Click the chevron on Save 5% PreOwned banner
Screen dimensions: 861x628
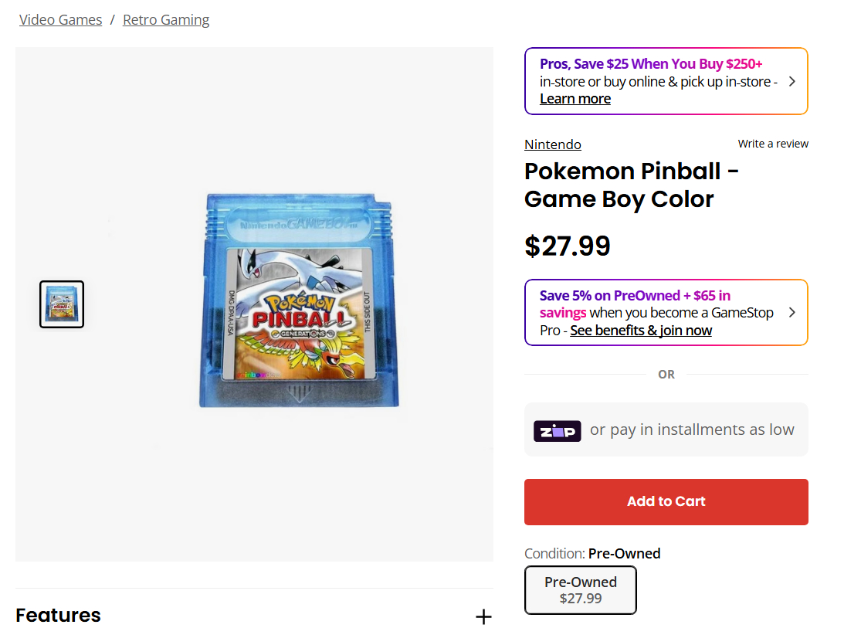coord(792,312)
